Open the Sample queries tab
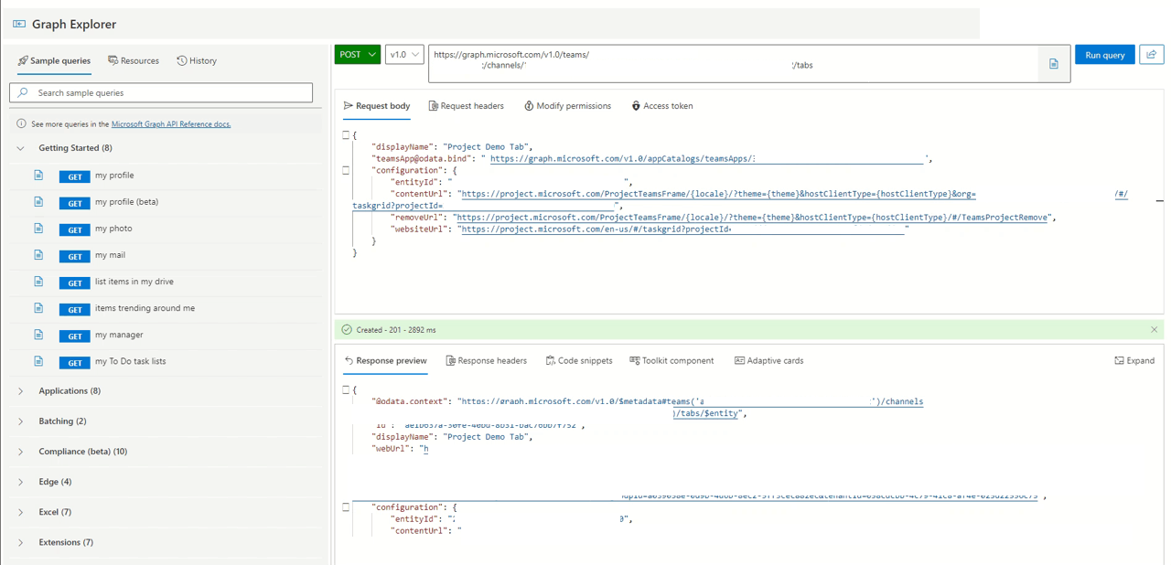Screen dimensions: 1171x565 tap(54, 61)
